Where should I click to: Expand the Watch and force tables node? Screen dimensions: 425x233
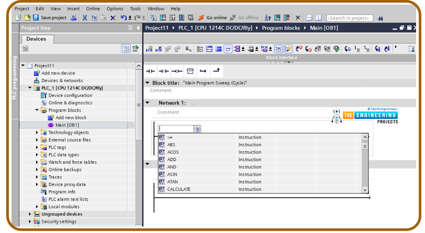(37, 162)
